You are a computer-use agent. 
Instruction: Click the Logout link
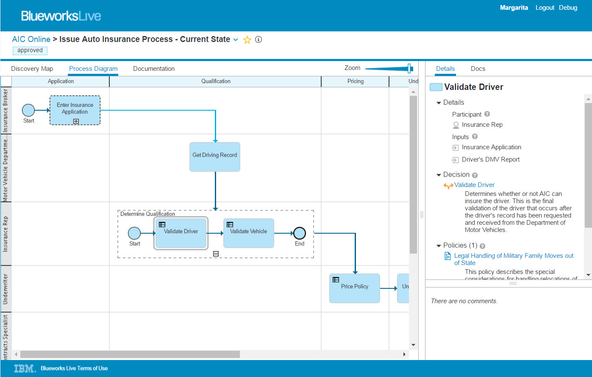tap(545, 8)
